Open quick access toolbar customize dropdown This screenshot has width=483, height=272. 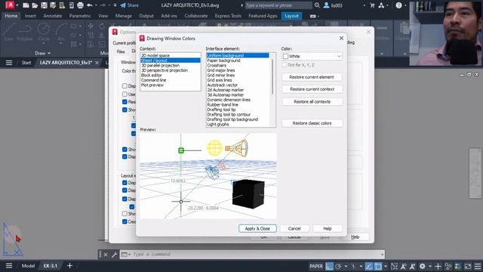pyautogui.click(x=115, y=5)
